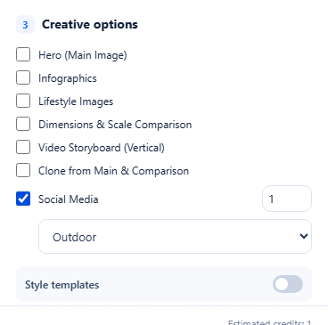Click the Video Storyboard (Vertical) label
Screen dimensions: 328x325
tap(102, 148)
